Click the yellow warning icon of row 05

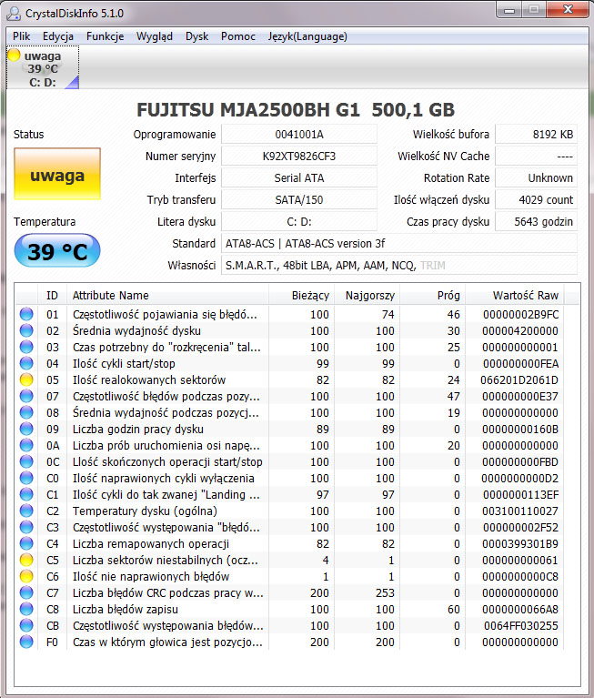coord(26,379)
